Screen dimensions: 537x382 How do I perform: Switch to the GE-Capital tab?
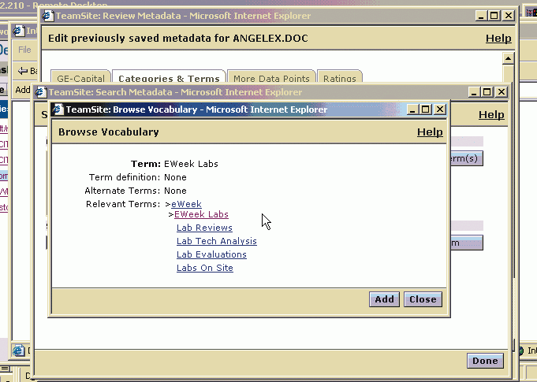(x=80, y=78)
